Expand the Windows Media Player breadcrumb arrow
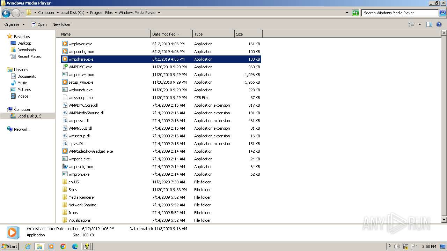This screenshot has width=447, height=251. point(159,13)
